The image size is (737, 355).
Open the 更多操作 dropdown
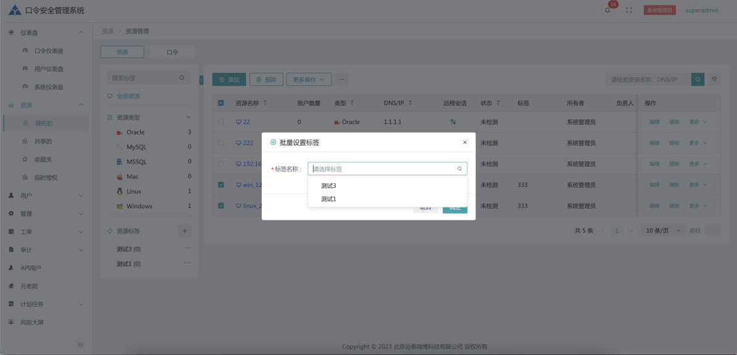click(309, 80)
